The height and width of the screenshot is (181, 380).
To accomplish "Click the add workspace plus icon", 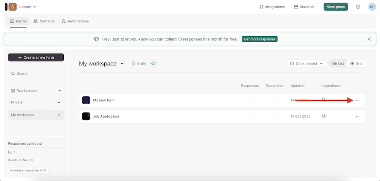I will pos(60,90).
